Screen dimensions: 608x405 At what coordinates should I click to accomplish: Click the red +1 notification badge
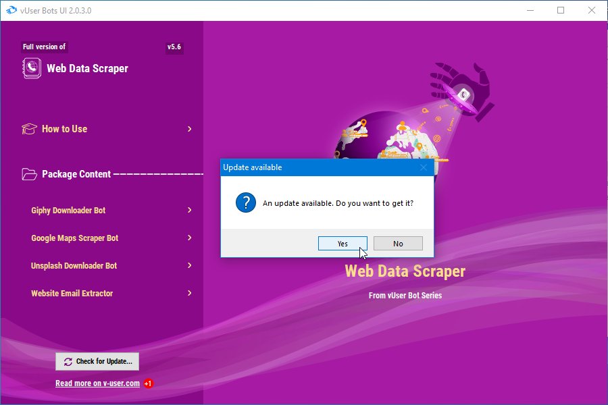[x=148, y=383]
